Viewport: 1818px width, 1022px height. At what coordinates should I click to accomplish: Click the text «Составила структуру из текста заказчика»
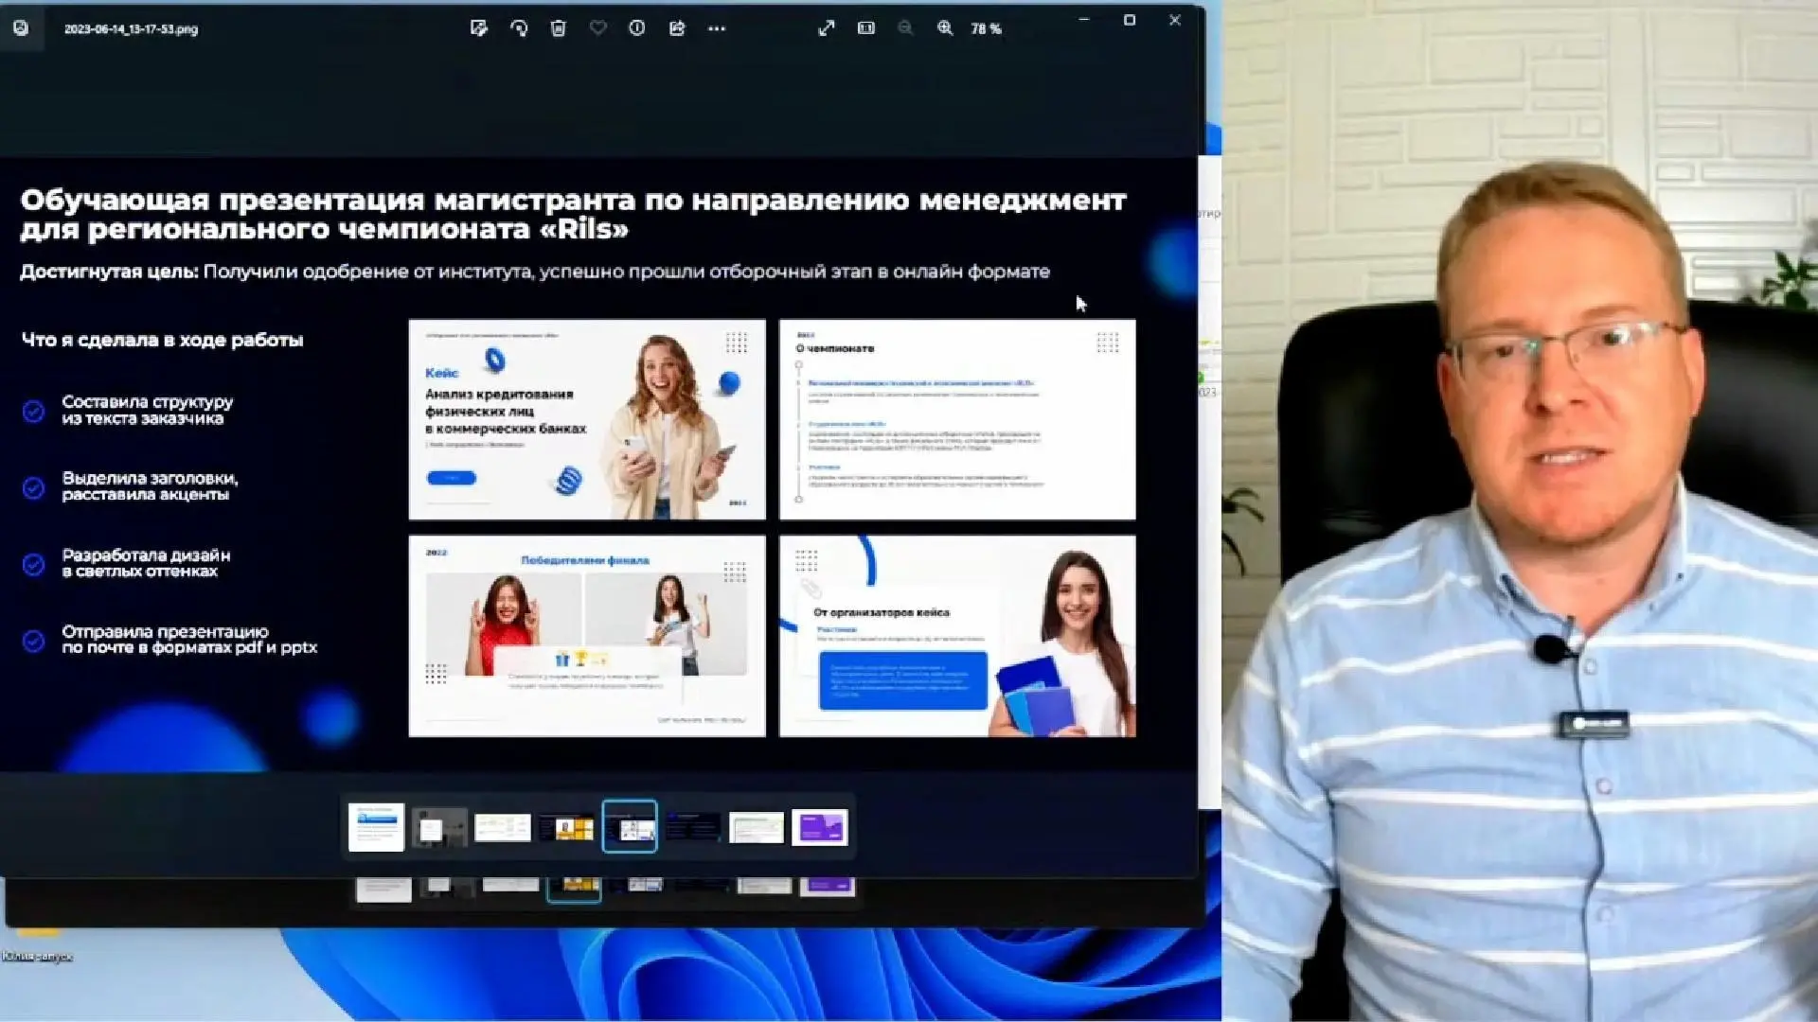(148, 410)
